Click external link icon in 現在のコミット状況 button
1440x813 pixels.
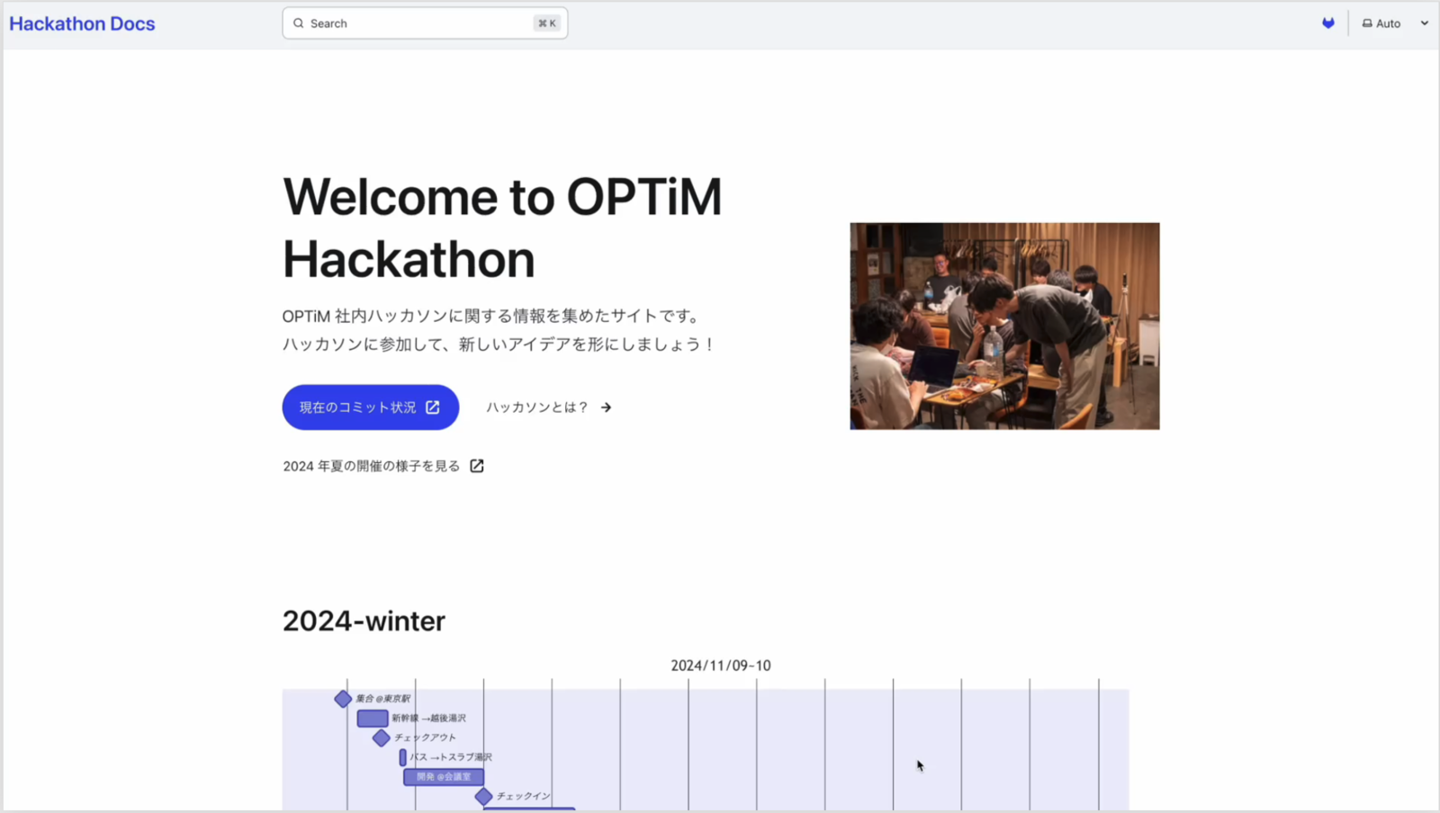click(433, 407)
